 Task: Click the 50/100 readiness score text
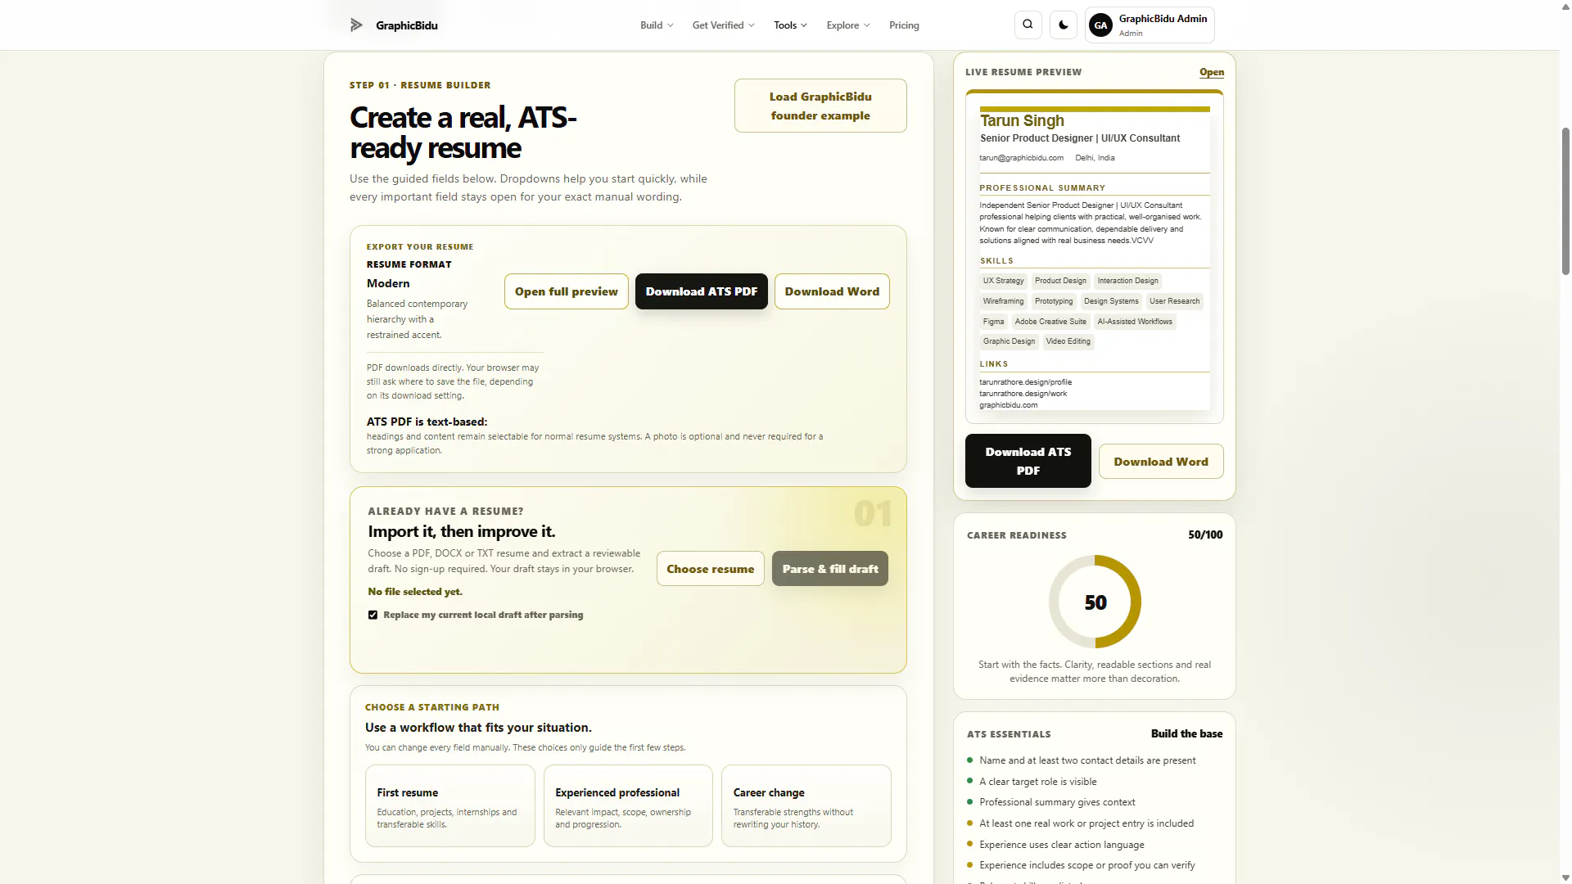pyautogui.click(x=1205, y=534)
